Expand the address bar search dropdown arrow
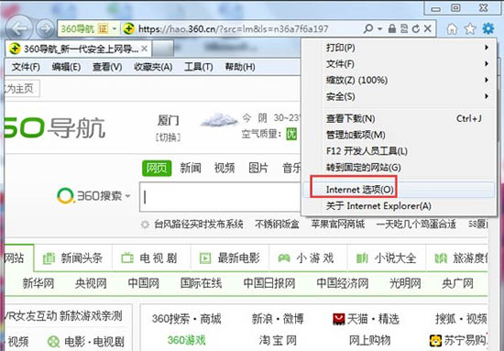The image size is (504, 351). (x=379, y=29)
